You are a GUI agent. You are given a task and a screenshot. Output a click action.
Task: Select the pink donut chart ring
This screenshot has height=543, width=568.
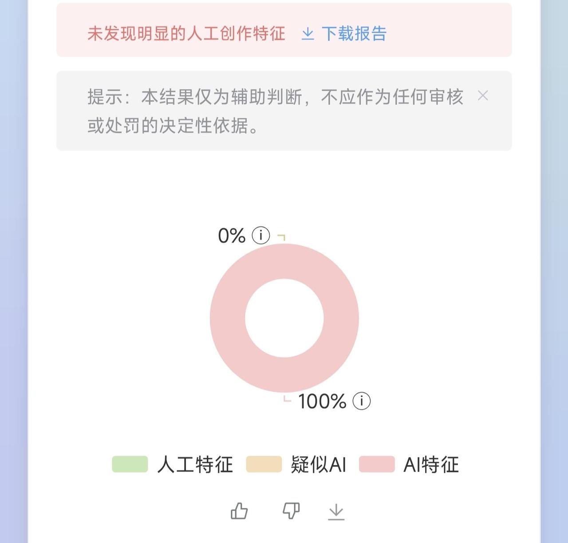pos(227,318)
